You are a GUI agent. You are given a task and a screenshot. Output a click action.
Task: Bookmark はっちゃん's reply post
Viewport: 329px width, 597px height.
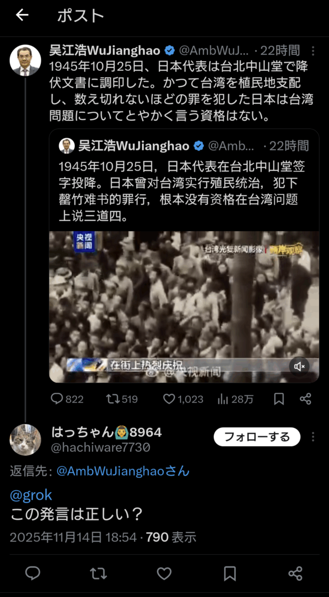point(230,573)
